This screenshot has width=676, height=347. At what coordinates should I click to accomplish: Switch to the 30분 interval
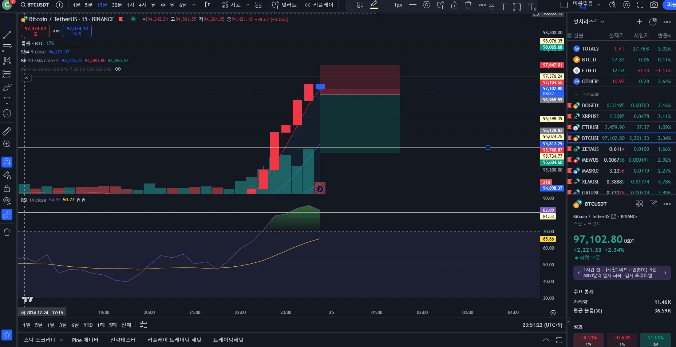pos(117,5)
